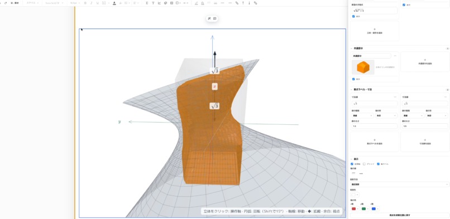This screenshot has width=450, height=219.
Task: Toggle 表示 checkbox under 共通部分 thumbnail
Action: (353, 79)
